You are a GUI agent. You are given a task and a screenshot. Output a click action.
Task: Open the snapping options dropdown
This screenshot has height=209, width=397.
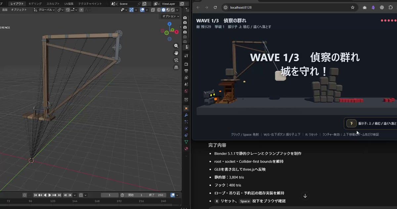coord(74,10)
